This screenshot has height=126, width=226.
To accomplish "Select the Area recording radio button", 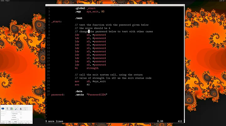I will pyautogui.click(x=2, y=116).
